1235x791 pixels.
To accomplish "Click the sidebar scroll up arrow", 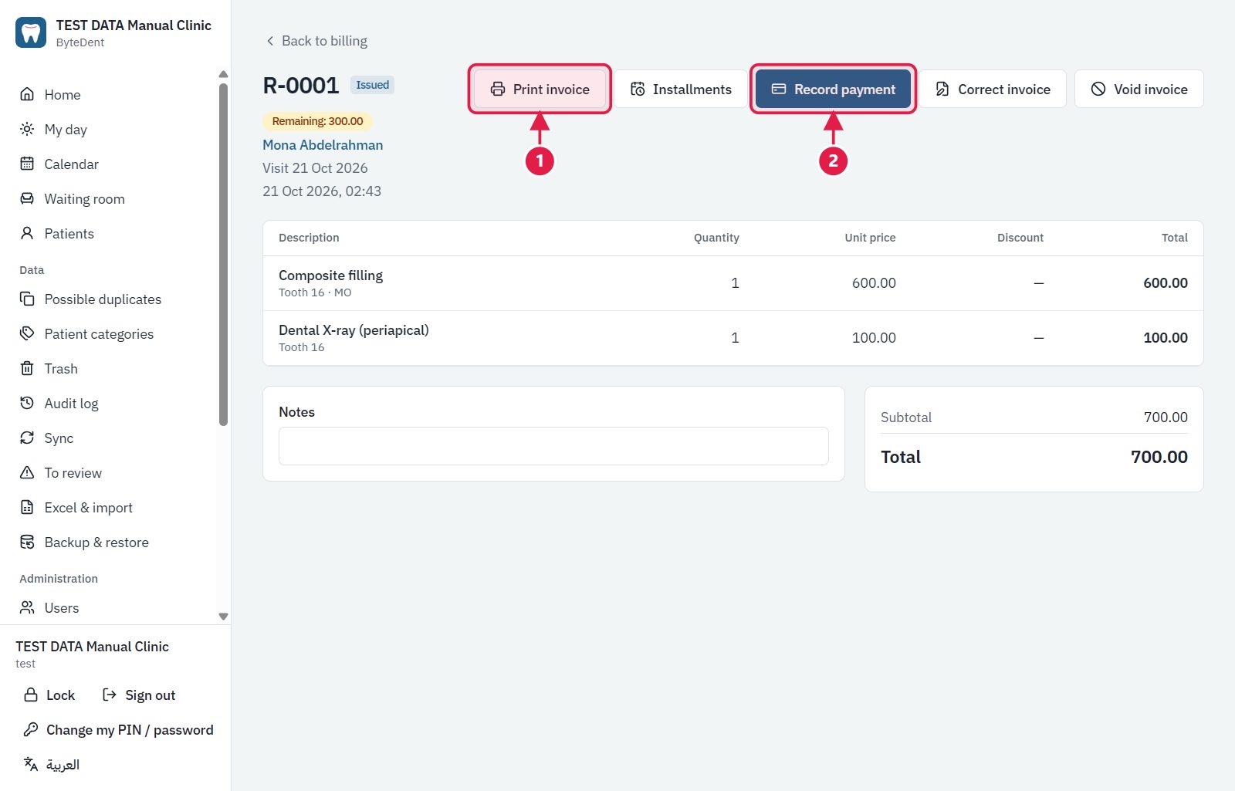I will click(x=223, y=74).
